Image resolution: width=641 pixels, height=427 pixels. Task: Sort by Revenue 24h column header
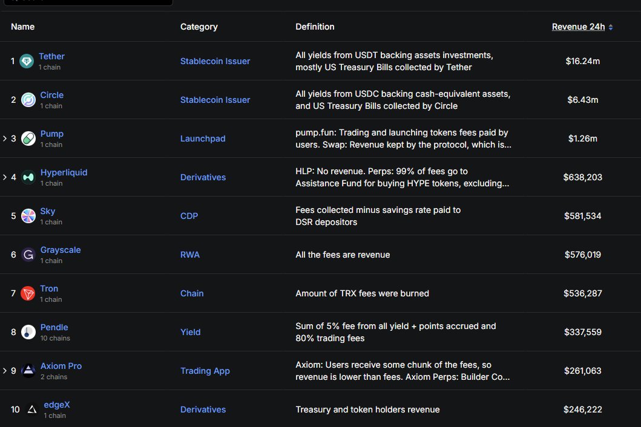click(578, 27)
